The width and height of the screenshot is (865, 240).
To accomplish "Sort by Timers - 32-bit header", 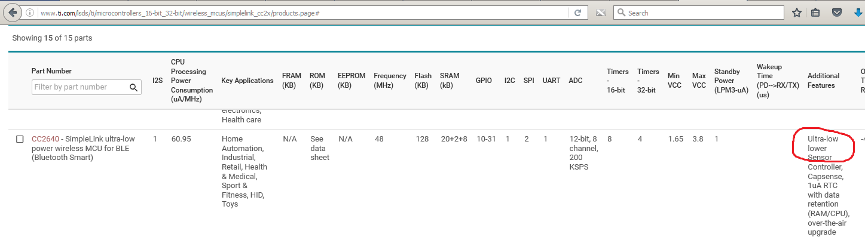I will tap(648, 81).
